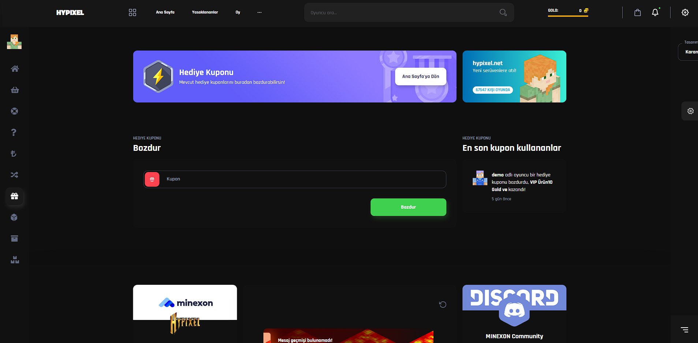The height and width of the screenshot is (343, 698).
Task: Open the shopping bag cart icon
Action: pos(638,12)
